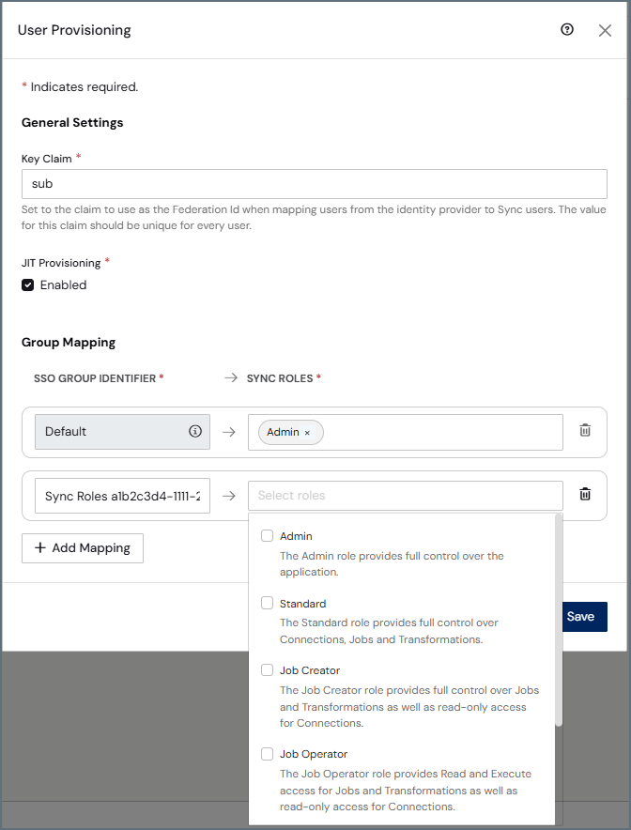Viewport: 631px width, 830px height.
Task: Delete the Sync Roles a1b2c3d4 mapping row
Action: pyautogui.click(x=585, y=495)
